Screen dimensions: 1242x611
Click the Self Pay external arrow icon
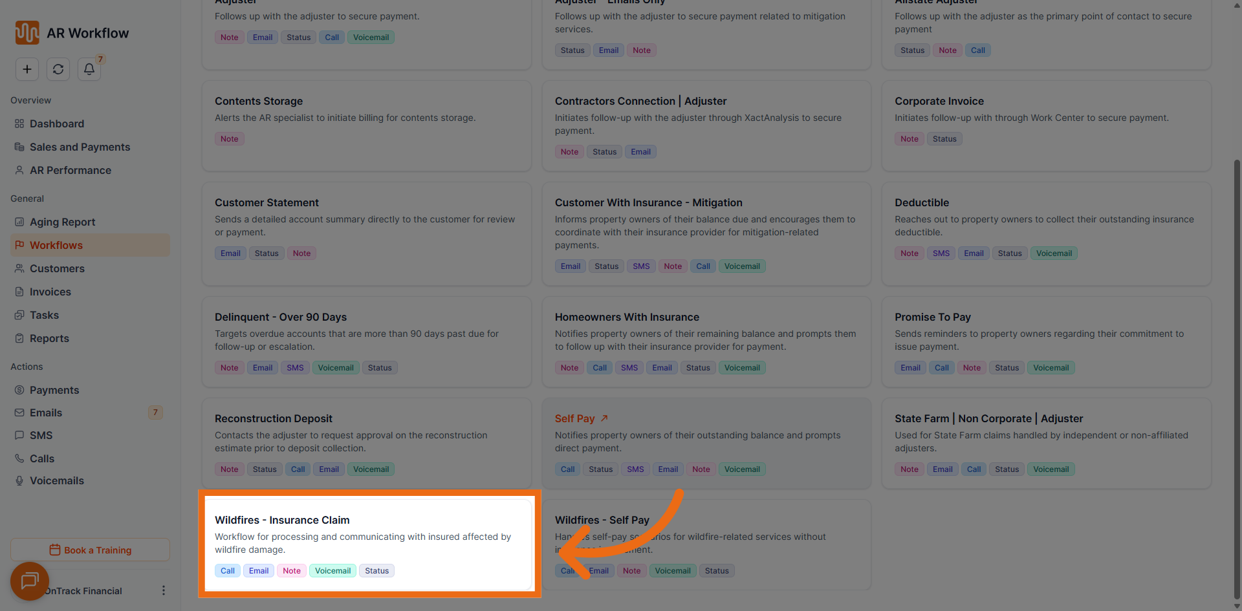[x=604, y=418]
